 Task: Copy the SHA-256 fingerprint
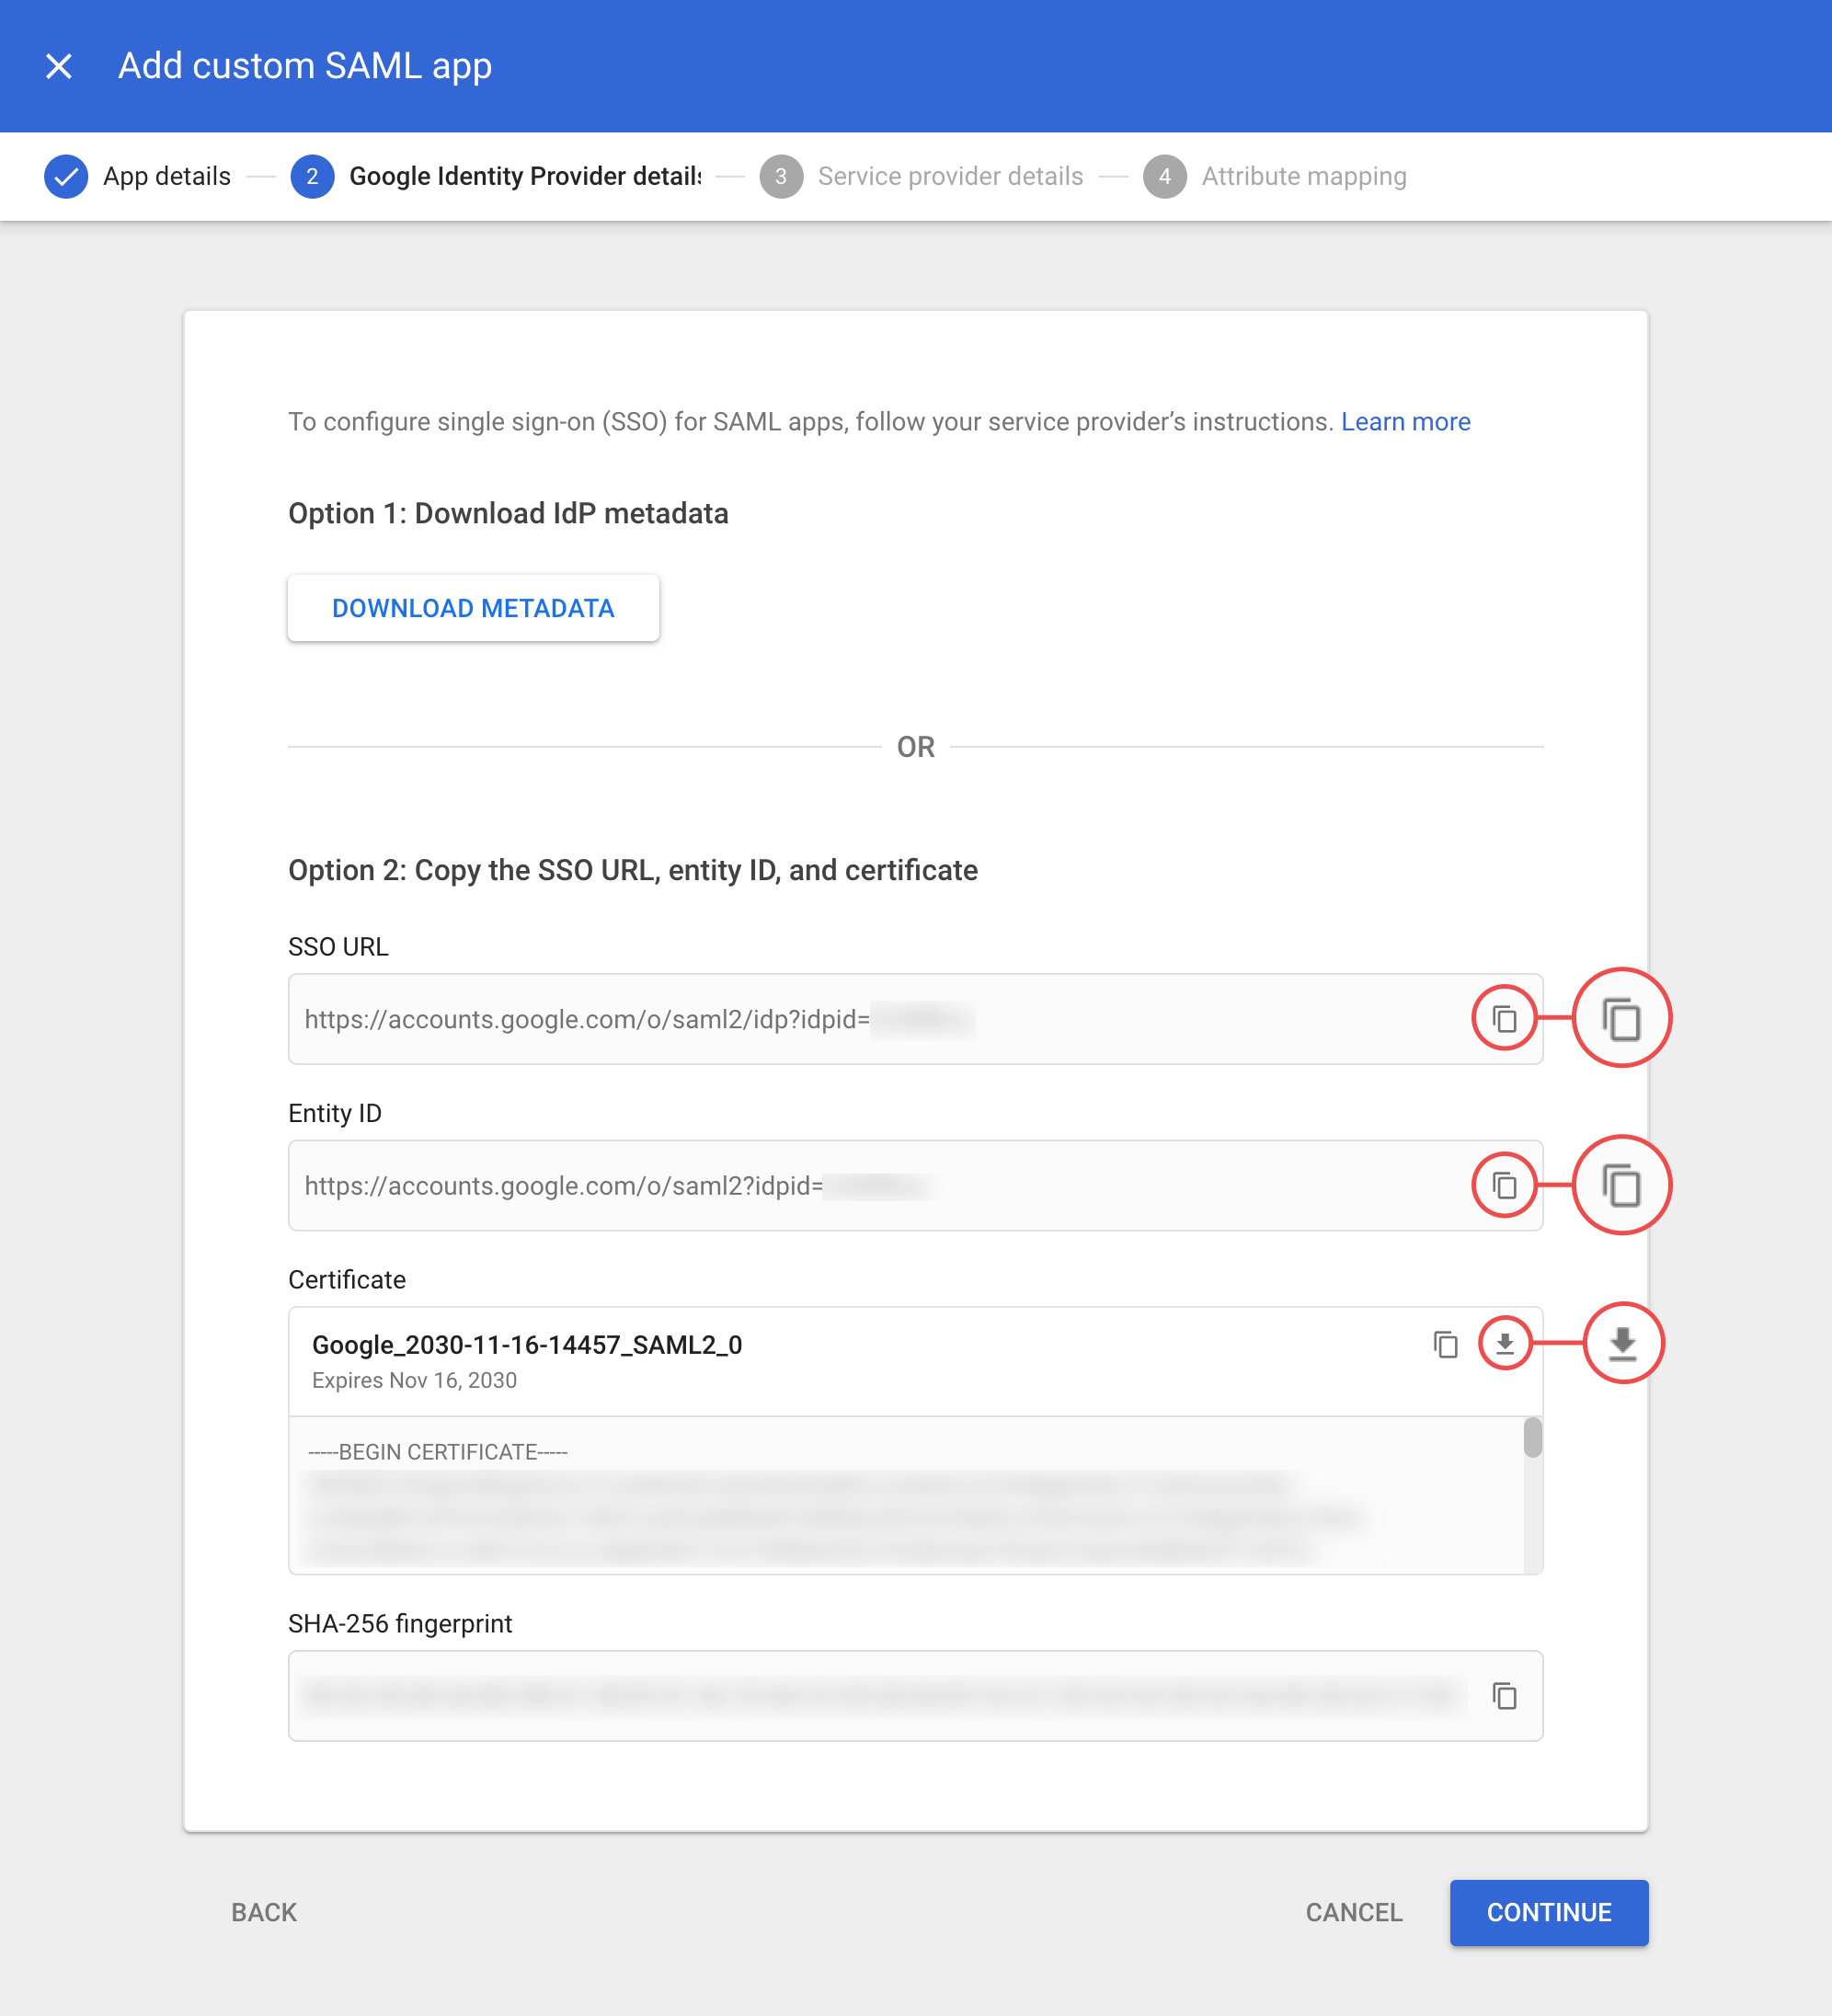(x=1504, y=1695)
